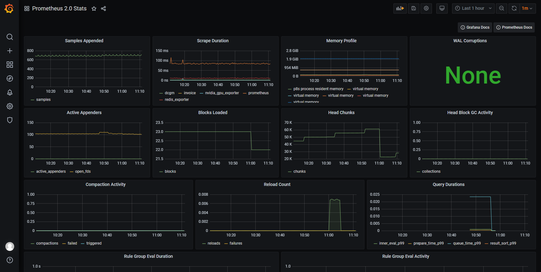The image size is (541, 272).
Task: Open the Query Durations panel menu
Action: click(x=449, y=184)
